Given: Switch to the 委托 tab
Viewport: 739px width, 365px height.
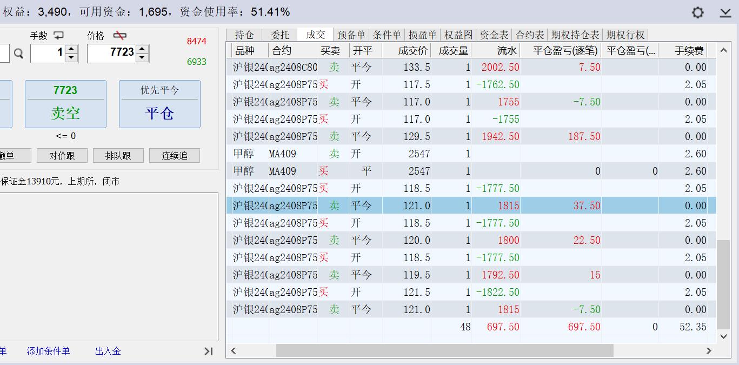Looking at the screenshot, I should pos(280,35).
